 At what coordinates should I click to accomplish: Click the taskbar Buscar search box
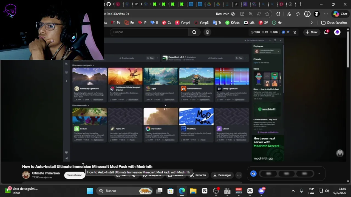[125, 191]
